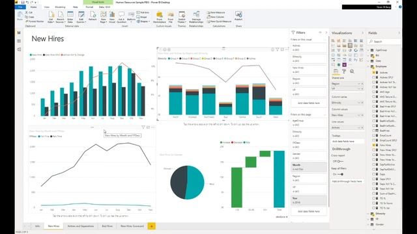This screenshot has width=417, height=234.
Task: Open the Edit Queries tool
Action: pos(81,17)
